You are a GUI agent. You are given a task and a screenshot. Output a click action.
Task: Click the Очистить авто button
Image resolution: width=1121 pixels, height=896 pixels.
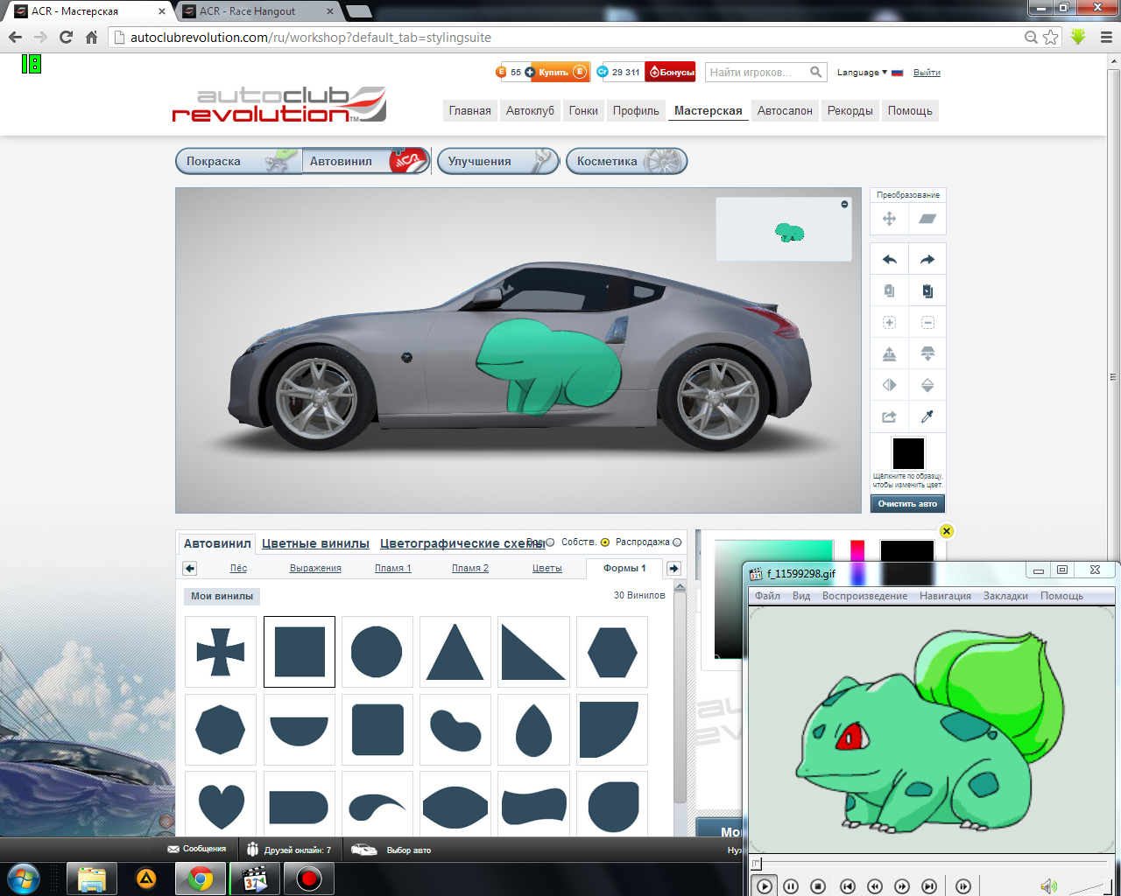907,503
